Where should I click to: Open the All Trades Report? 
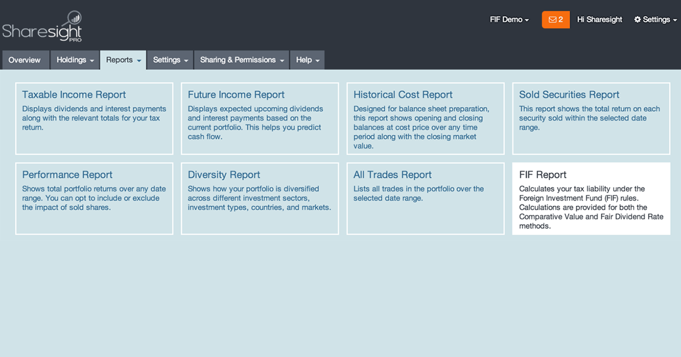(x=426, y=198)
